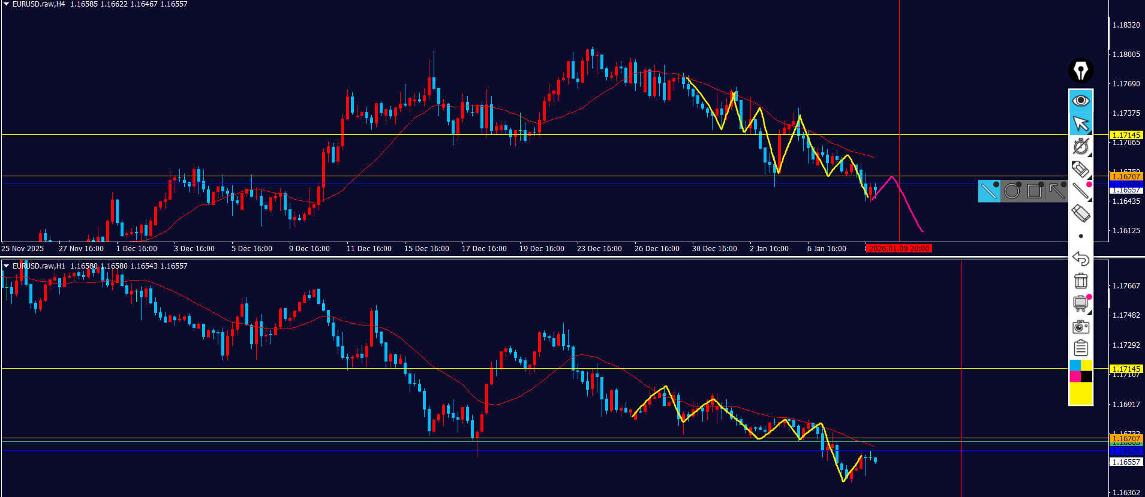Toggle drawing visibility with the eye icon
The image size is (1145, 497).
point(1080,100)
